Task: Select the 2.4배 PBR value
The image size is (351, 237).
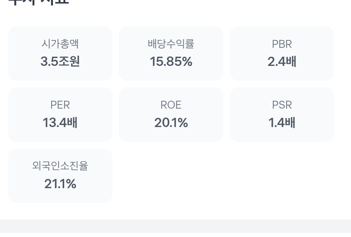Action: 282,62
